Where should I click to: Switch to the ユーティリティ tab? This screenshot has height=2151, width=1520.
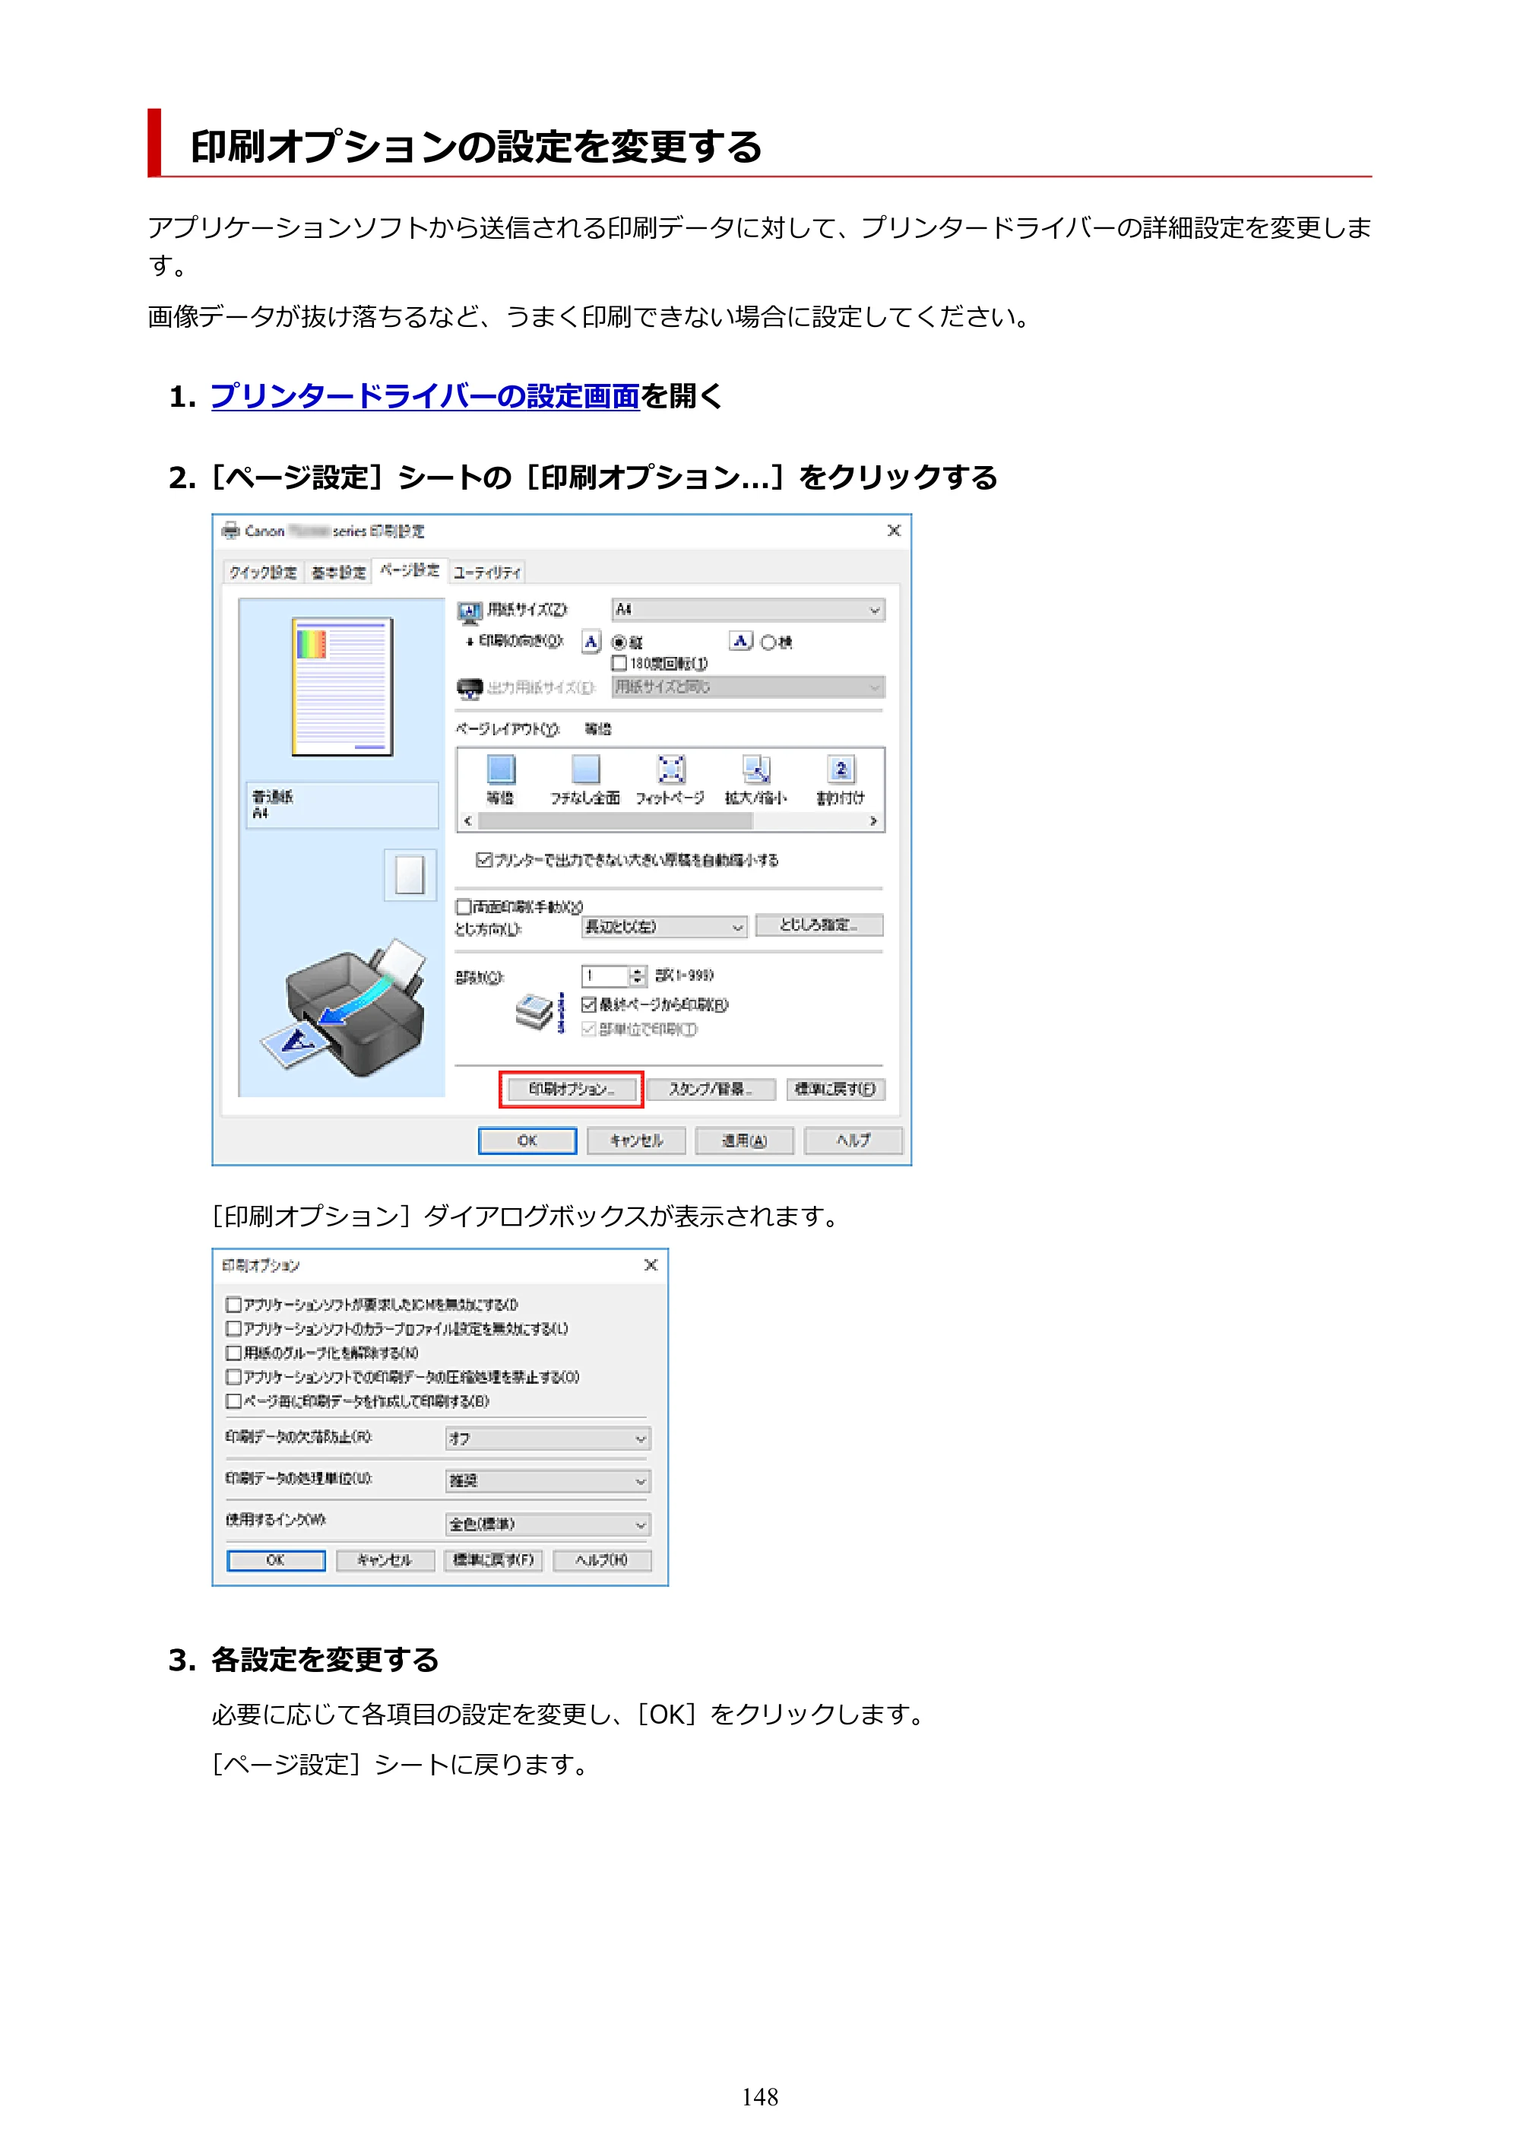tap(487, 573)
